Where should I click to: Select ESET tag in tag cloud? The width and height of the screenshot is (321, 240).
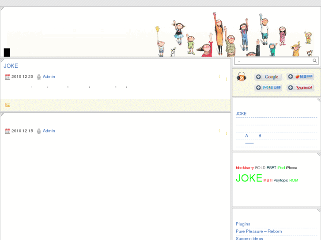click(271, 168)
